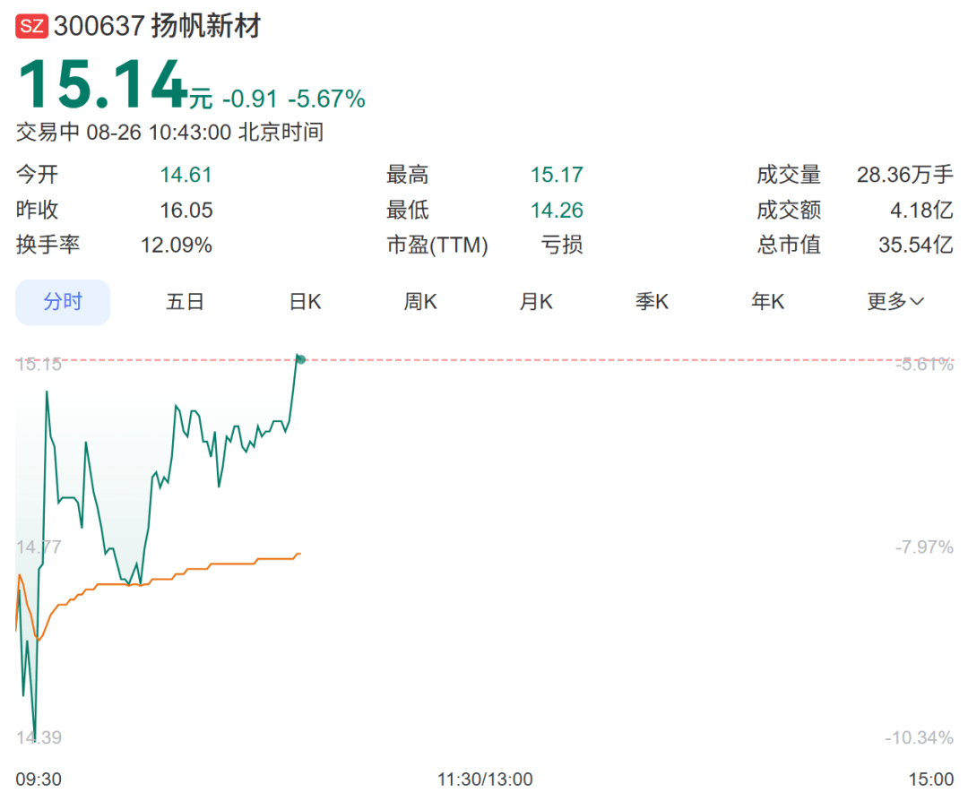This screenshot has width=968, height=801.
Task: Click the stock name 扬帆新材
Action: tap(205, 26)
